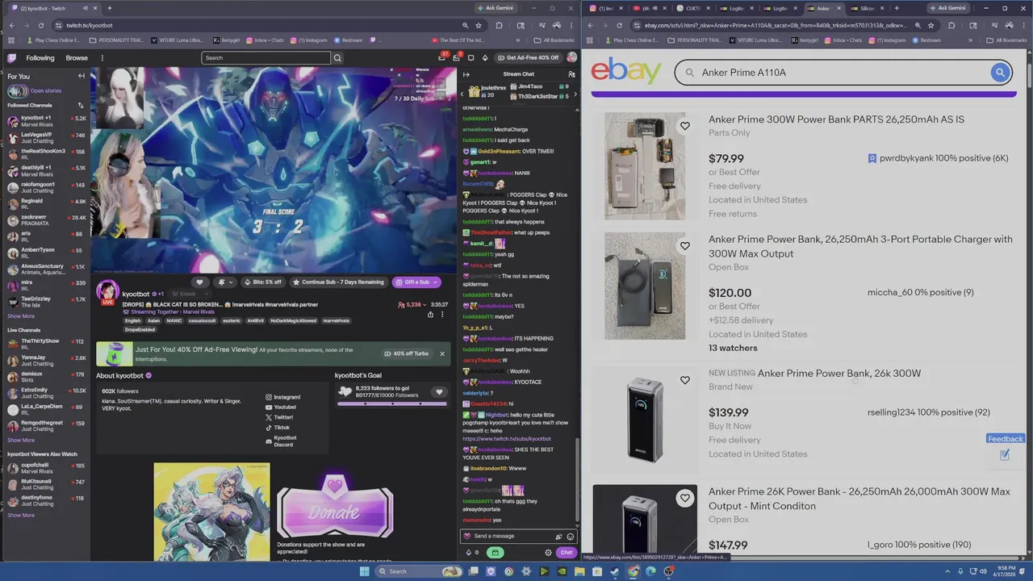The height and width of the screenshot is (581, 1033).
Task: Click Continue Sub - 7 Days Remaining
Action: click(339, 282)
